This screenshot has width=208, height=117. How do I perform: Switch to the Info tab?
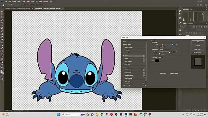[x=191, y=9]
